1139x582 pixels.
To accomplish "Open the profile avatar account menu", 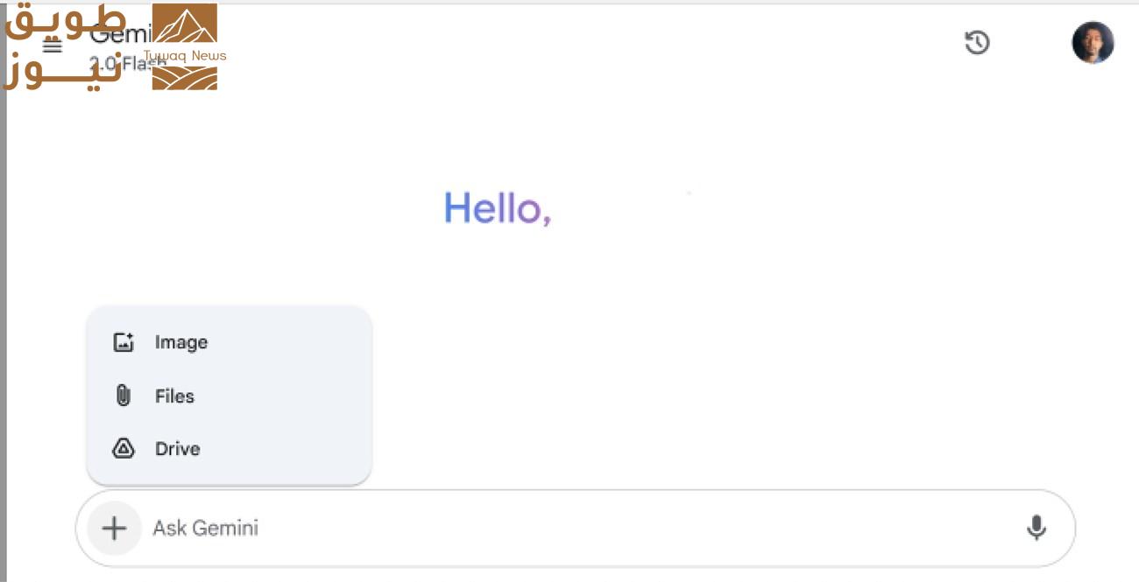I will pos(1093,42).
